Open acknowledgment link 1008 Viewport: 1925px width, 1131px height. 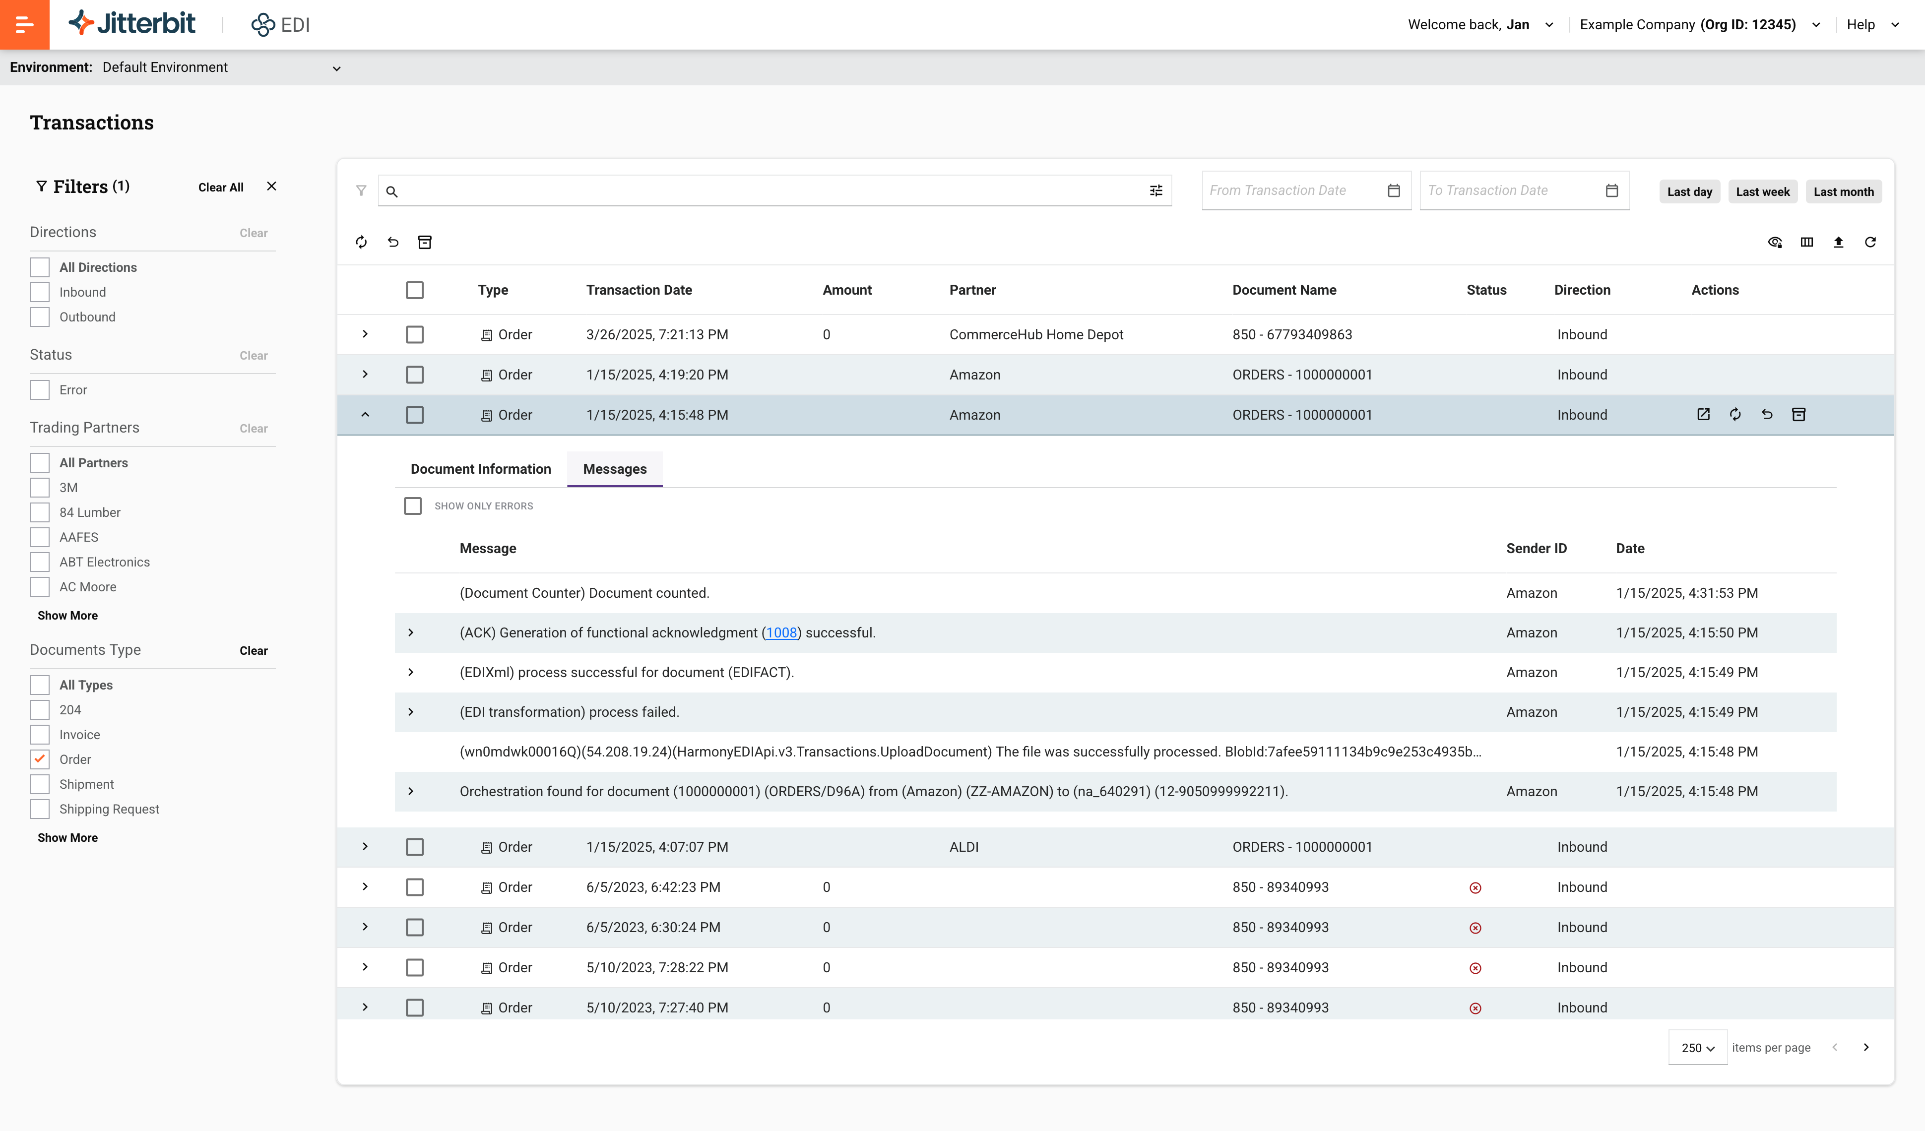(x=781, y=633)
